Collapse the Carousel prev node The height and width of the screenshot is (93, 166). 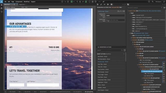pos(141,85)
